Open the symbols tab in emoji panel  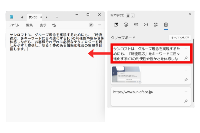155,25
